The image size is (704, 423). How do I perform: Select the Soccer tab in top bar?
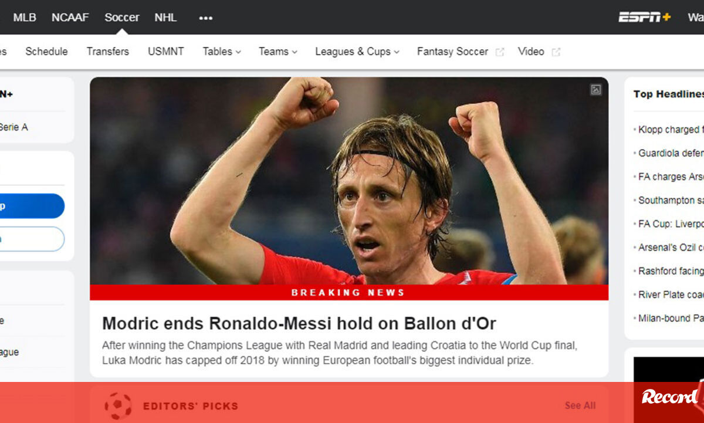point(122,17)
